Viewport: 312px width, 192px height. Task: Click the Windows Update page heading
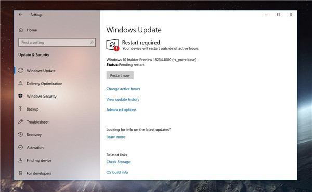click(134, 30)
